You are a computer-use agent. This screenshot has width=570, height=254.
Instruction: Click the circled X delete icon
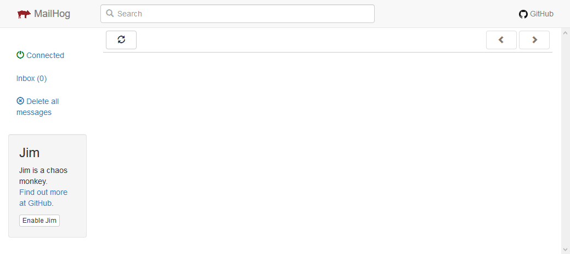(20, 101)
